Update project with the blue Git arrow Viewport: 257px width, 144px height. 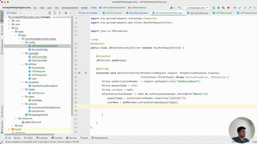tap(240, 8)
